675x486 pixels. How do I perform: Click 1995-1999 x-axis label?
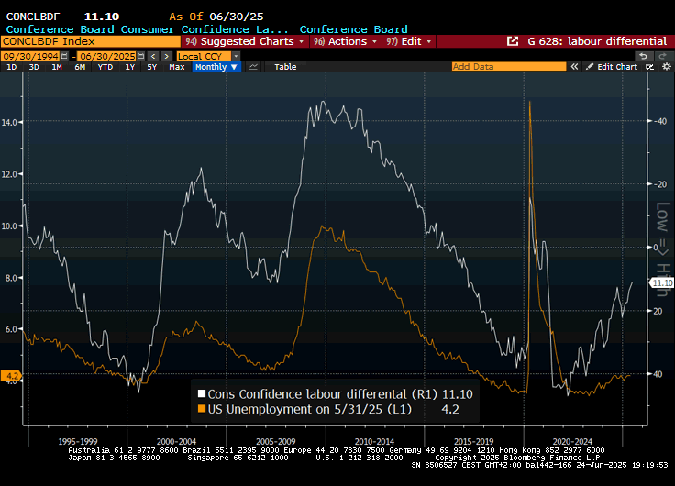pos(78,442)
